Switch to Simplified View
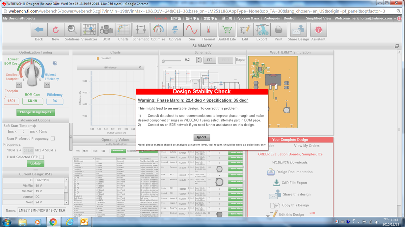Viewport: 405px width, 227px height. tap(319, 18)
